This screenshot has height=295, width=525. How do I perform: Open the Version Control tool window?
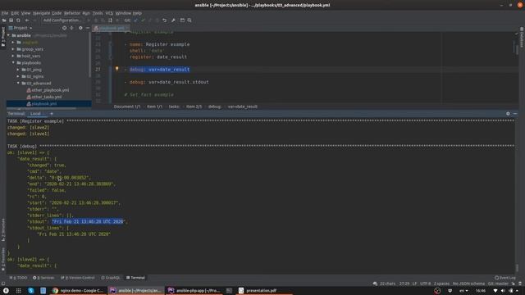(x=78, y=278)
